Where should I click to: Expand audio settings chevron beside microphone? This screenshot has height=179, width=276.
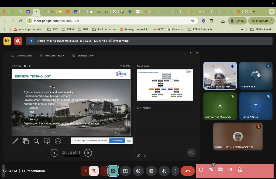(x=85, y=171)
